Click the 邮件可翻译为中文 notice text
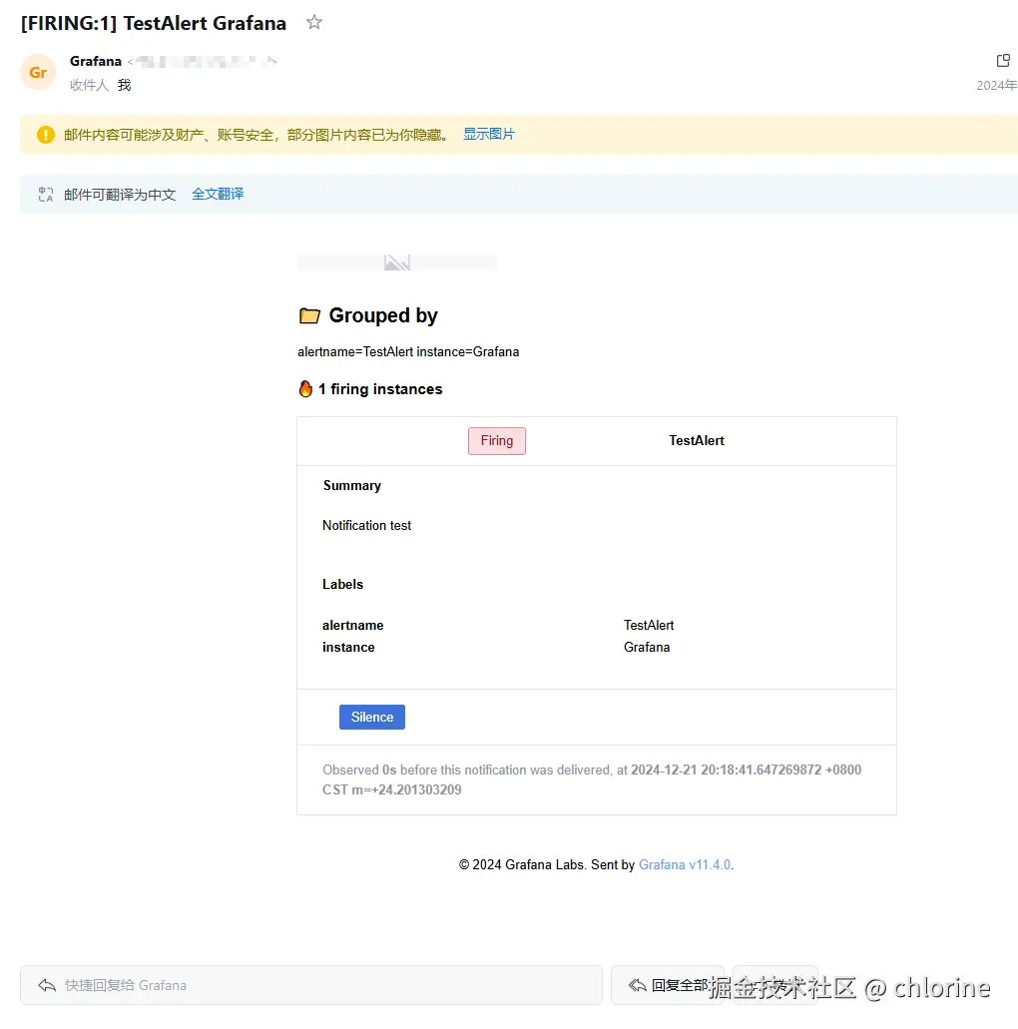 (x=120, y=195)
